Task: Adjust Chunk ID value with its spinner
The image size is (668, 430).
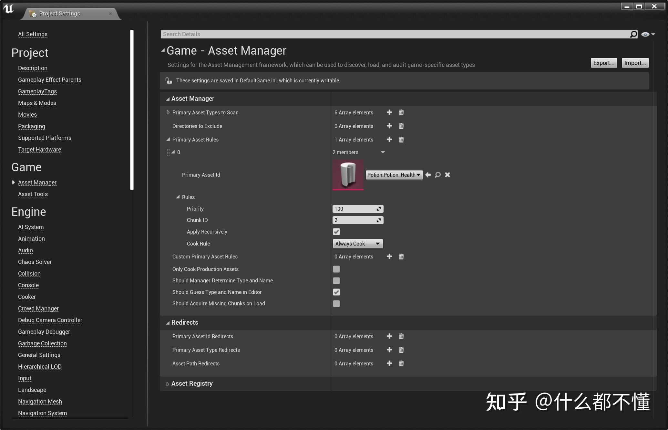Action: tap(378, 220)
